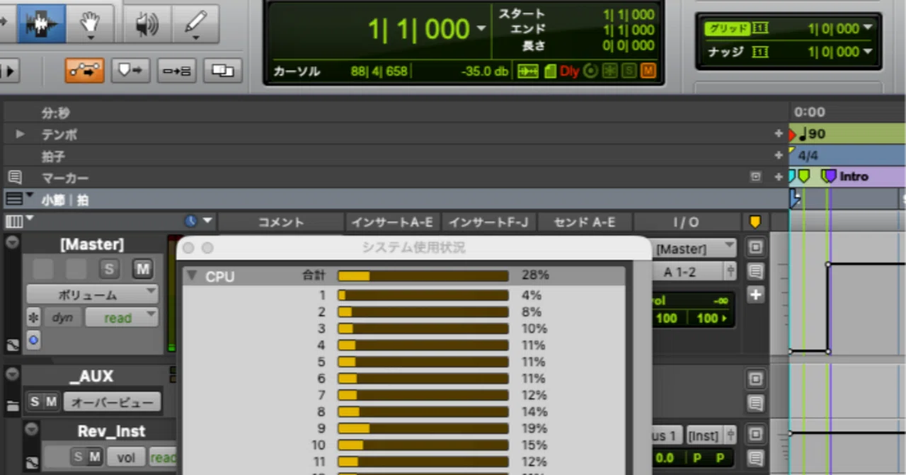This screenshot has height=475, width=906.
Task: Click the CPU core 9 usage bar
Action: [423, 428]
